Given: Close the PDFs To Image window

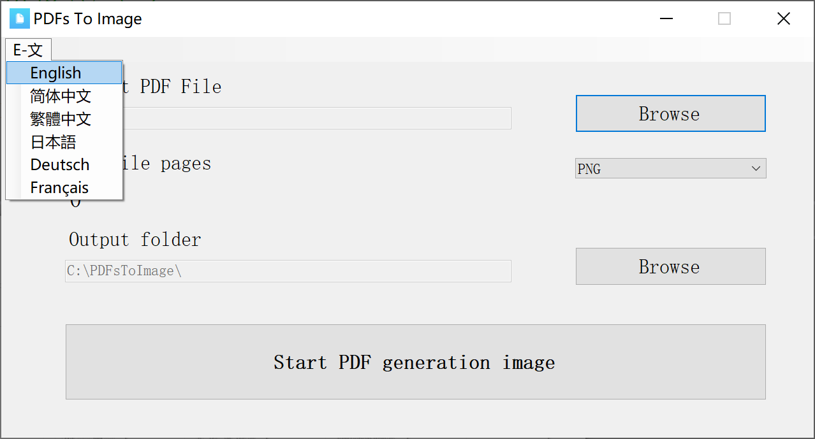Looking at the screenshot, I should 784,19.
